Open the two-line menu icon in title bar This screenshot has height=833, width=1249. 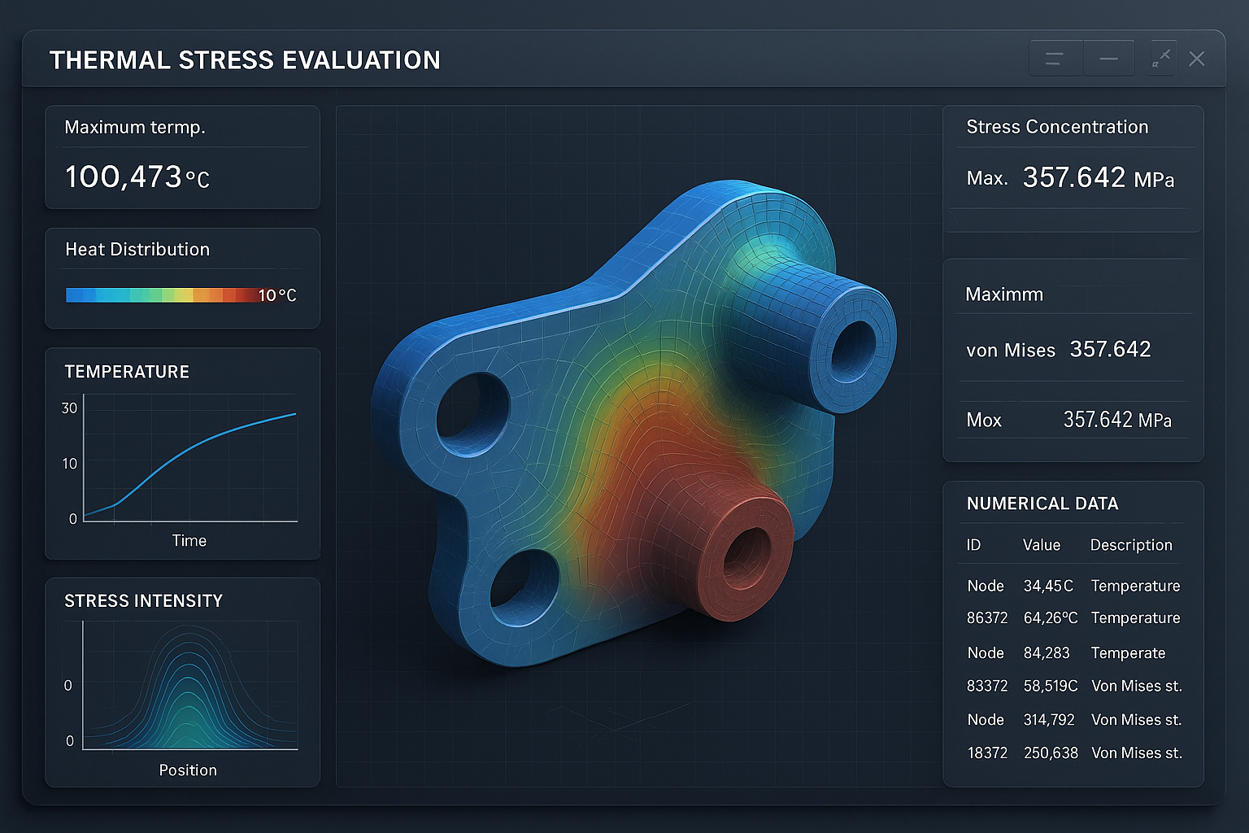tap(1055, 59)
